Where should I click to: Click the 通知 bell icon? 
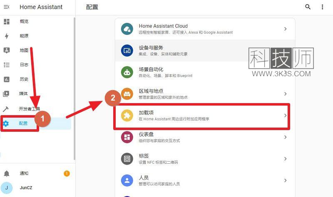[x=7, y=173]
